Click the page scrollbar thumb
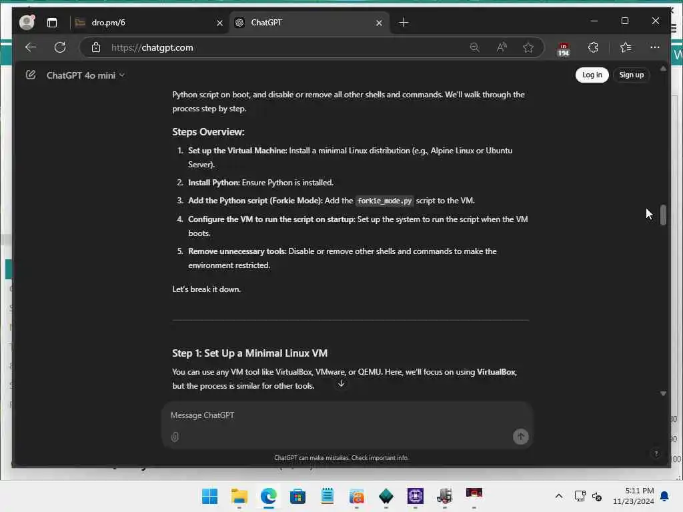683x512 pixels. click(x=663, y=215)
